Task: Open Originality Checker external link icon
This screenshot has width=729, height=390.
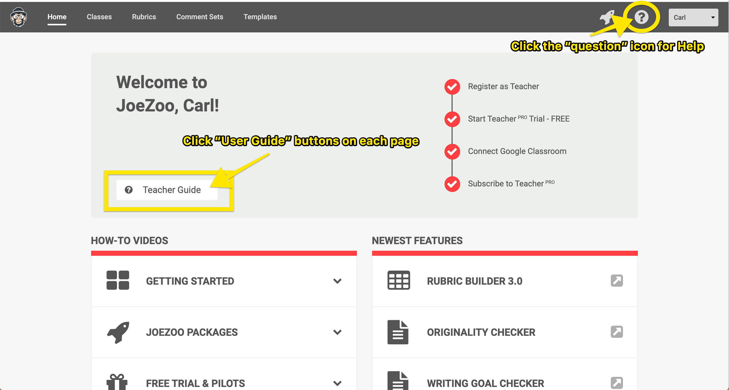Action: click(x=617, y=332)
